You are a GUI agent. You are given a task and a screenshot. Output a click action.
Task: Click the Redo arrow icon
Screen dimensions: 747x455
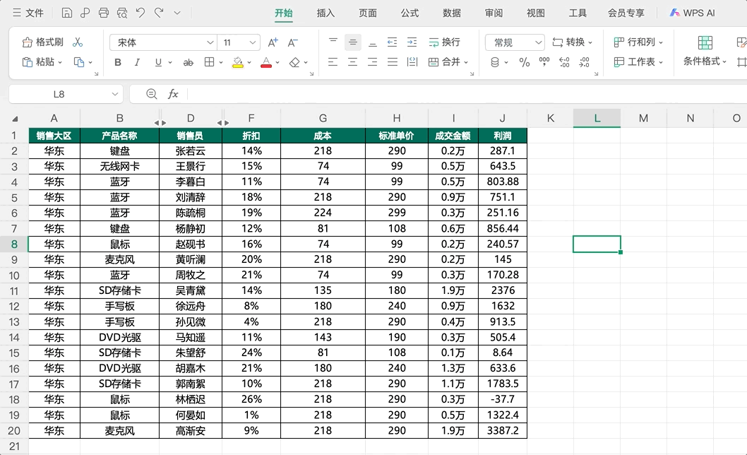(159, 13)
